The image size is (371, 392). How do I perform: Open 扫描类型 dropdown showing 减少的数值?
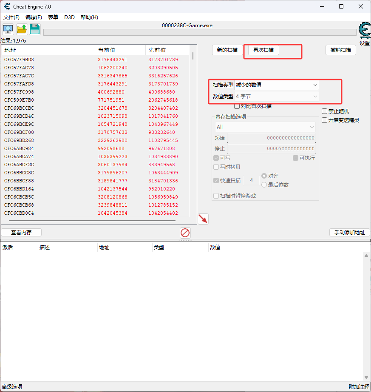pos(276,85)
